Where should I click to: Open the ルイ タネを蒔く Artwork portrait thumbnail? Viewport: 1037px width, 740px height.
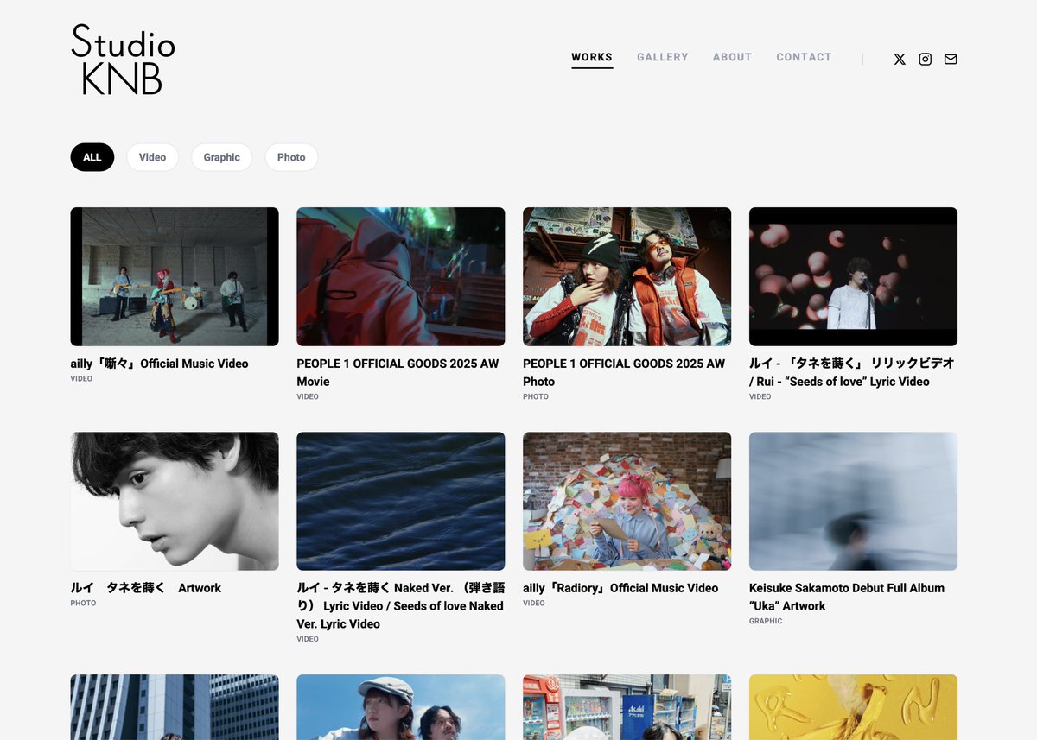pyautogui.click(x=175, y=501)
